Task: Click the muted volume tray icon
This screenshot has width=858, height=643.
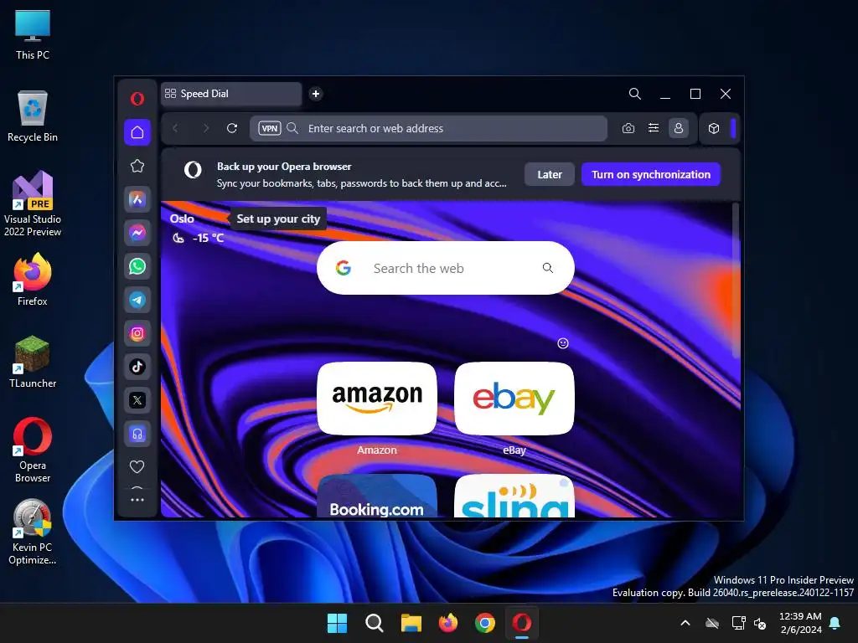Action: (760, 623)
